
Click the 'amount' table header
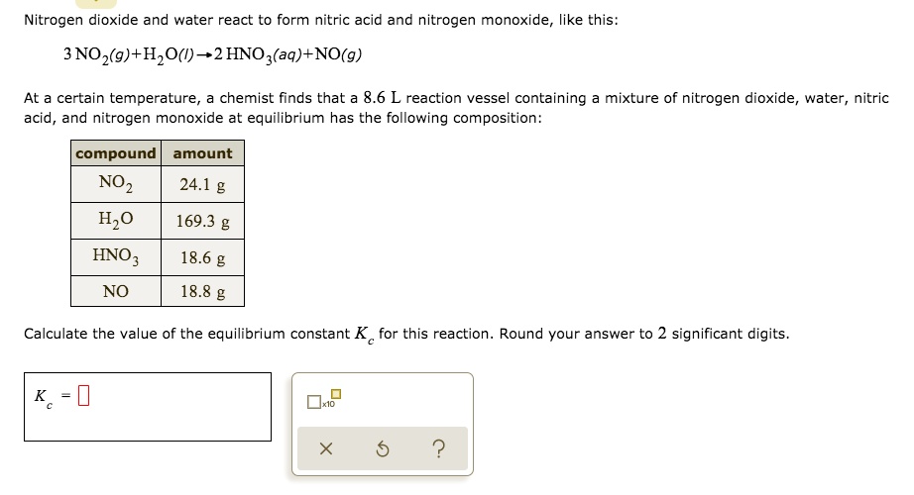202,153
